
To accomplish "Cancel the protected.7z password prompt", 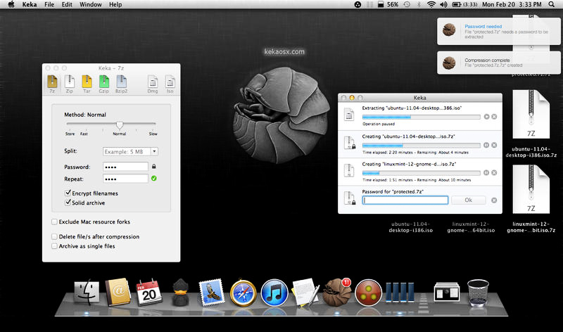I will [x=494, y=200].
